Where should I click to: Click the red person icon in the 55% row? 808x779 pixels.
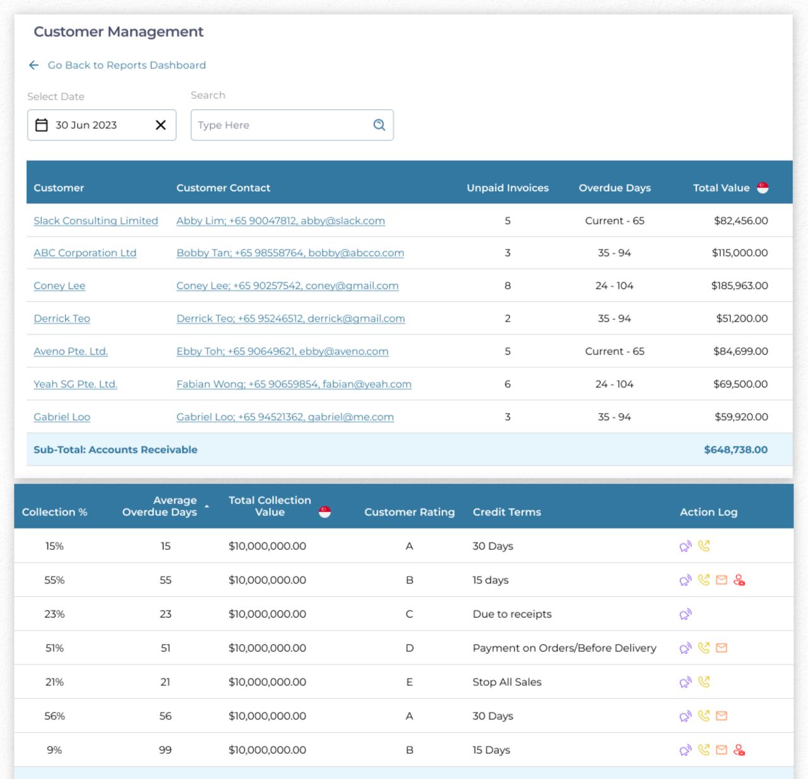pyautogui.click(x=739, y=580)
